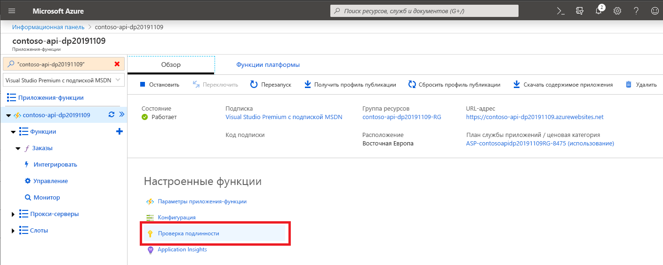Add new function with plus icon
This screenshot has width=663, height=265.
(x=120, y=132)
